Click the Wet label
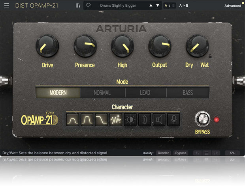The width and height of the screenshot is (245, 187). [205, 65]
